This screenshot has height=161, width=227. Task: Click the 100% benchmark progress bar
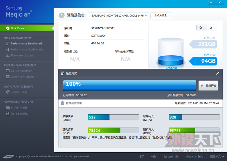tap(130, 85)
